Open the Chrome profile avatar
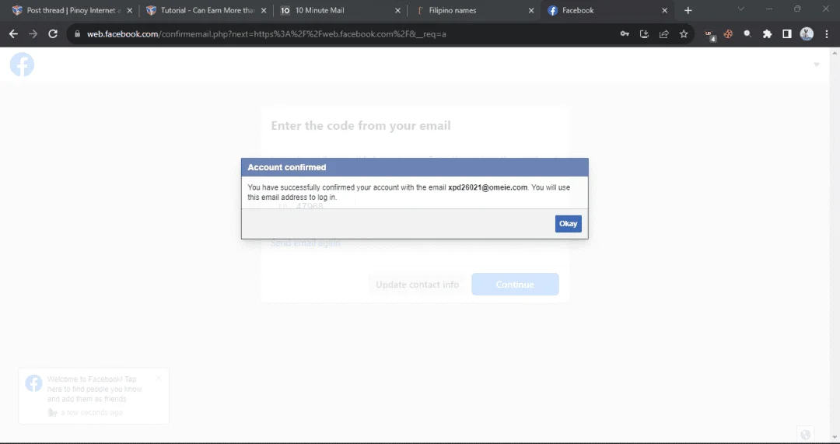This screenshot has width=840, height=444. tap(807, 33)
